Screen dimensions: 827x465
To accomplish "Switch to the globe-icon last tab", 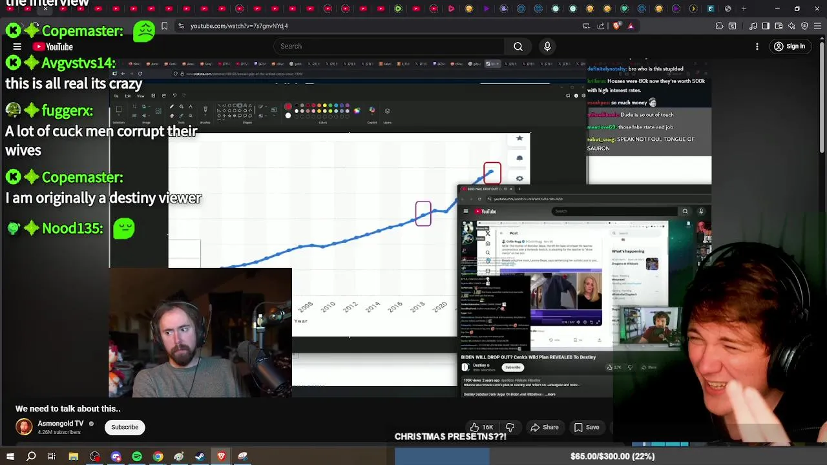I will click(x=728, y=8).
